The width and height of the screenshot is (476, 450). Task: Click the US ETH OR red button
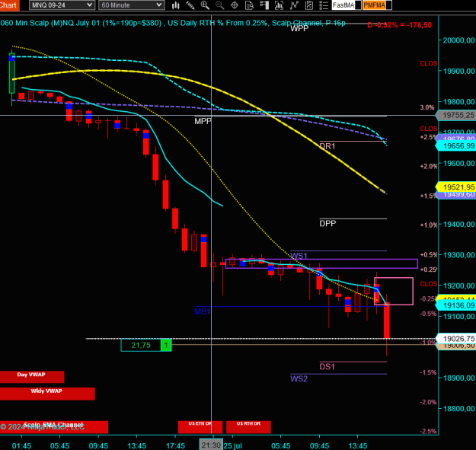click(200, 427)
